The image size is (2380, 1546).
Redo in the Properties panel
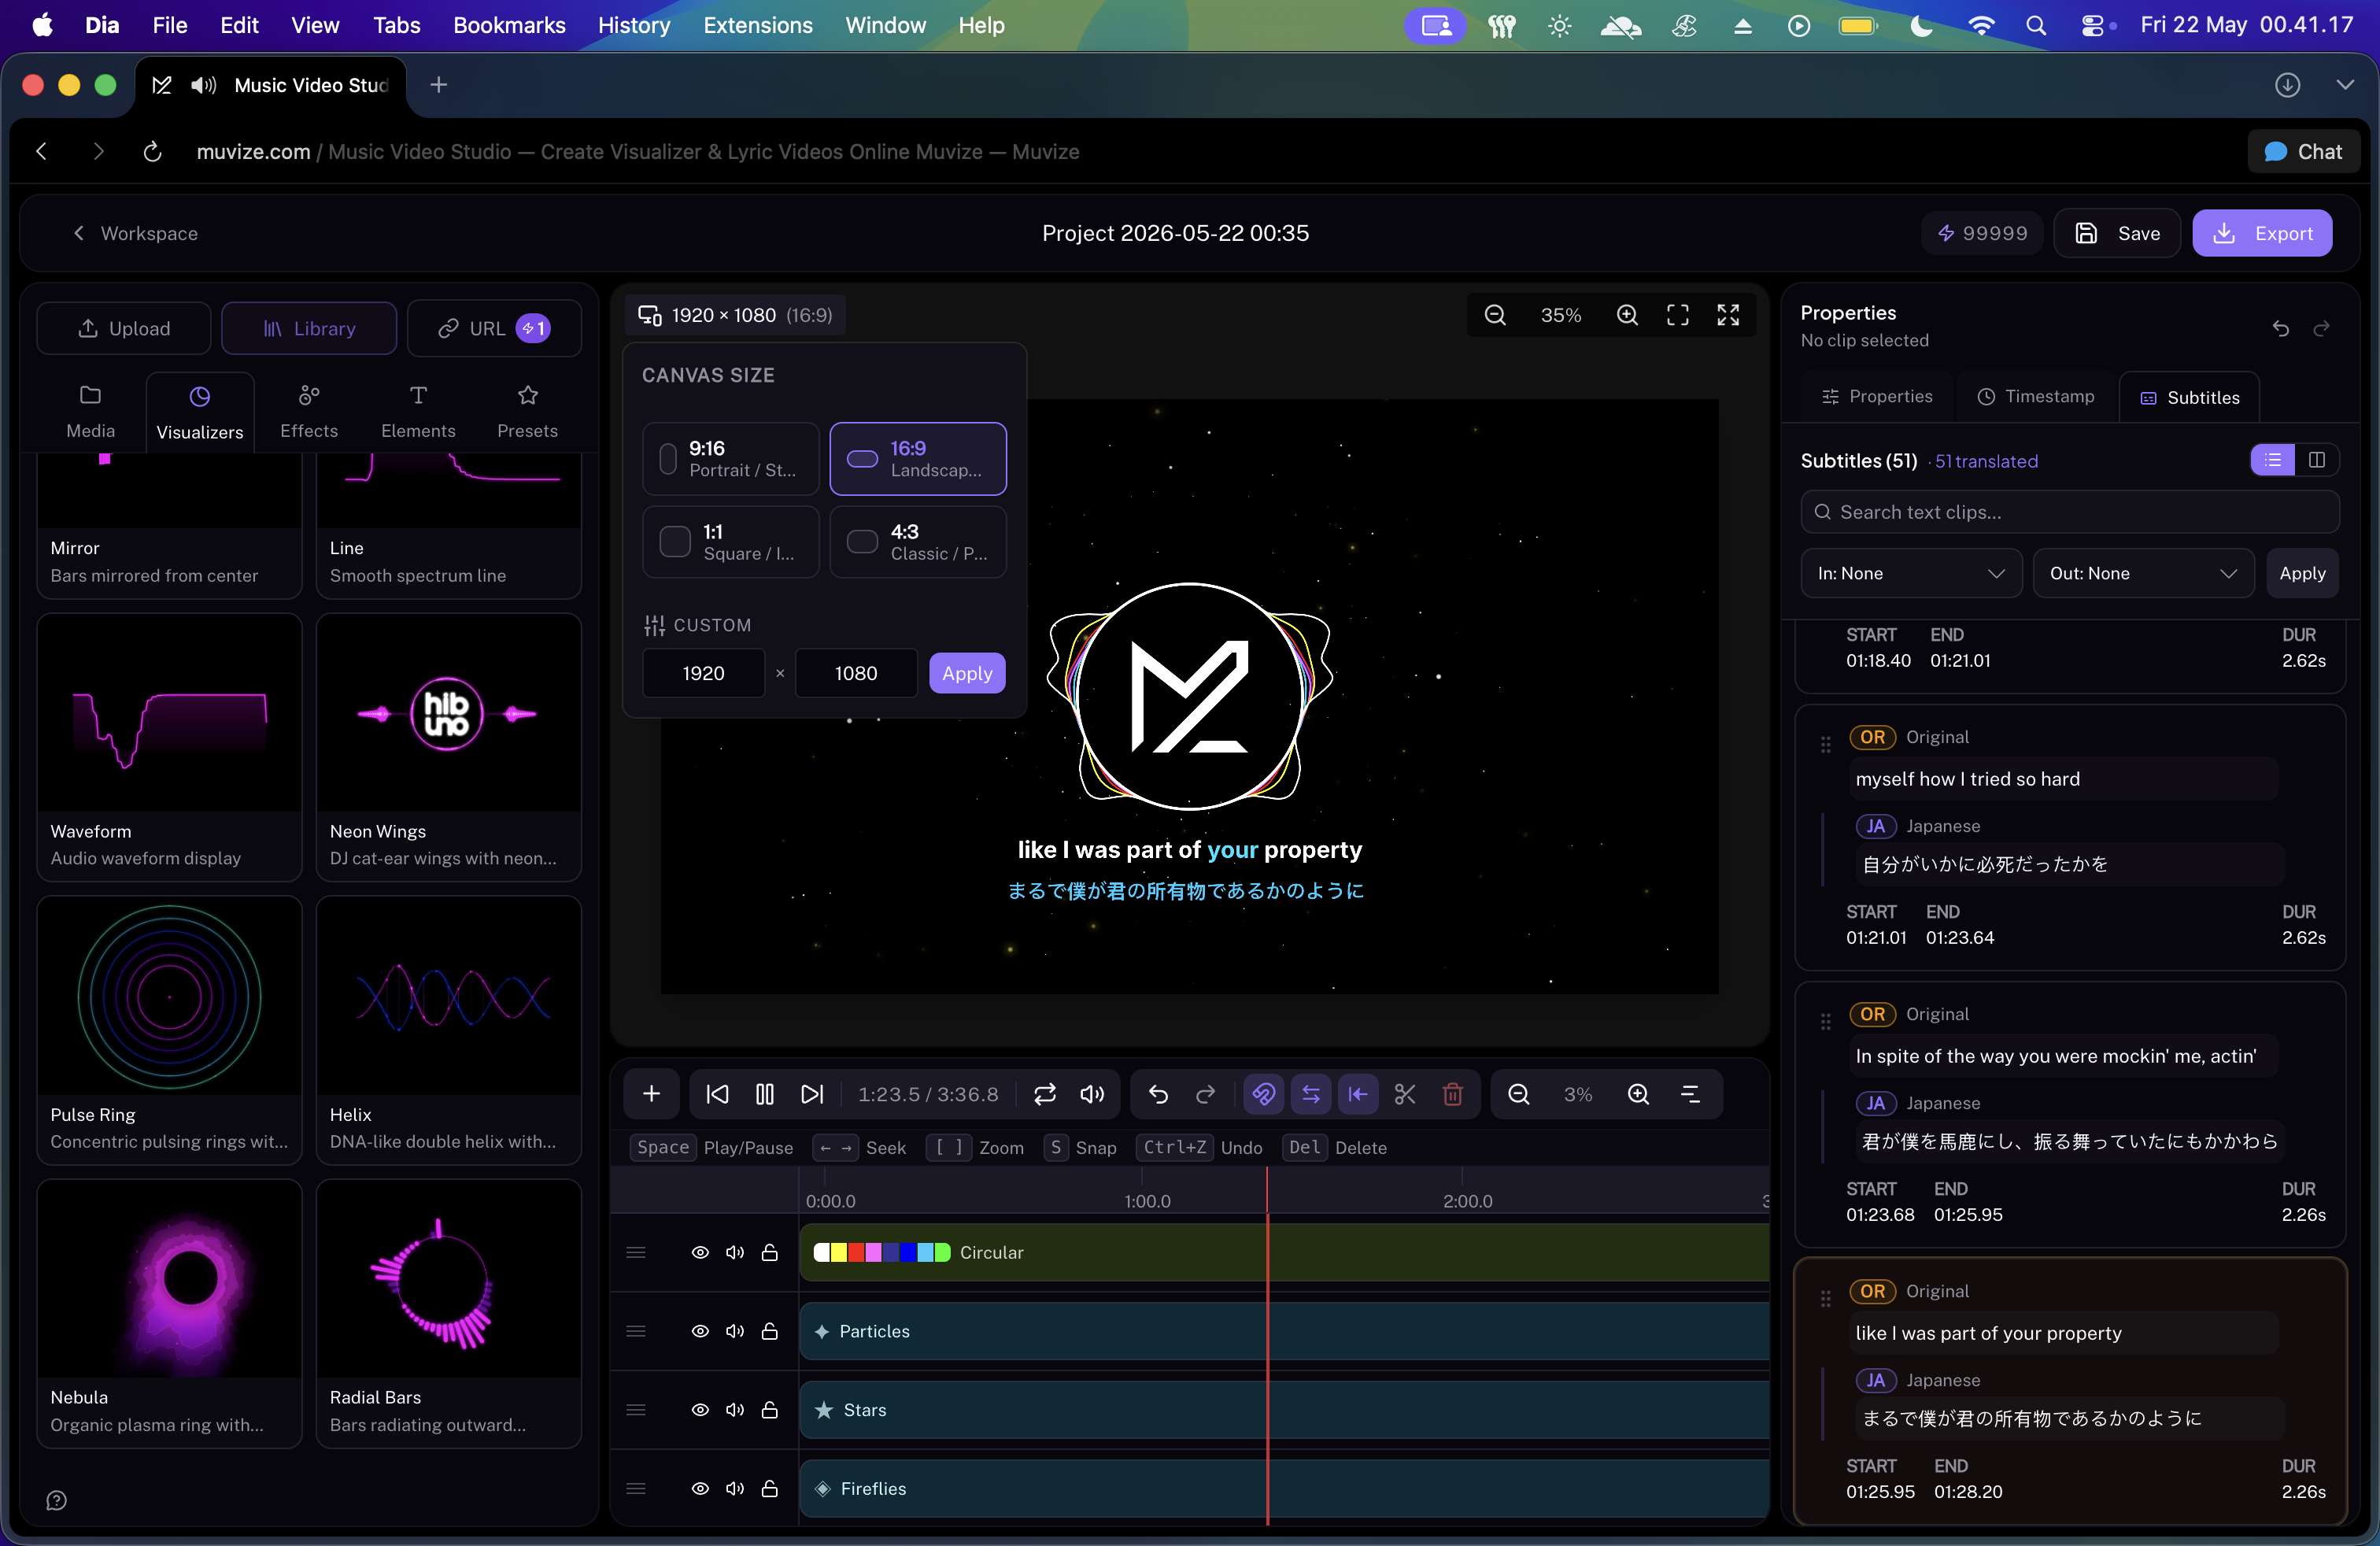pyautogui.click(x=2321, y=328)
